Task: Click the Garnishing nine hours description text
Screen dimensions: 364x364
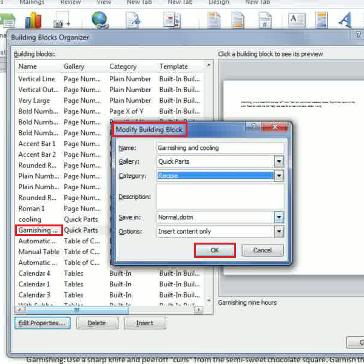Action: click(x=248, y=303)
